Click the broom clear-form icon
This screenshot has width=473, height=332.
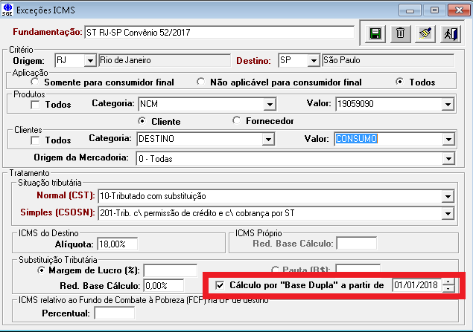[425, 33]
